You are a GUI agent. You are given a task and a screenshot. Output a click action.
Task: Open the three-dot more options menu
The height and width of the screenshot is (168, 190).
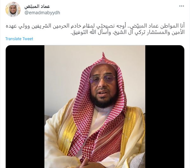point(182,6)
